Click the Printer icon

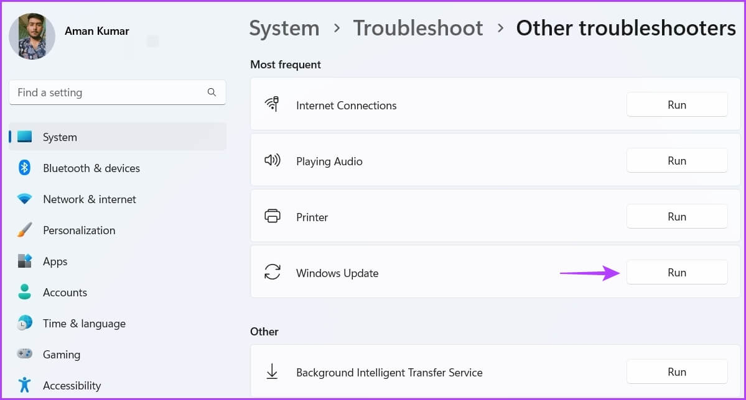[272, 216]
